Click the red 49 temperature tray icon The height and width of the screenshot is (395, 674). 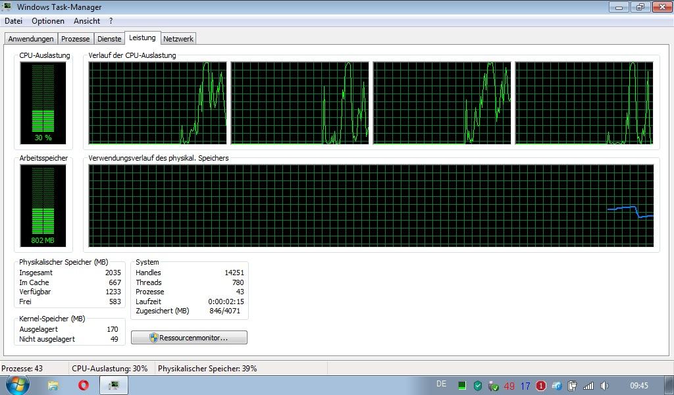509,386
